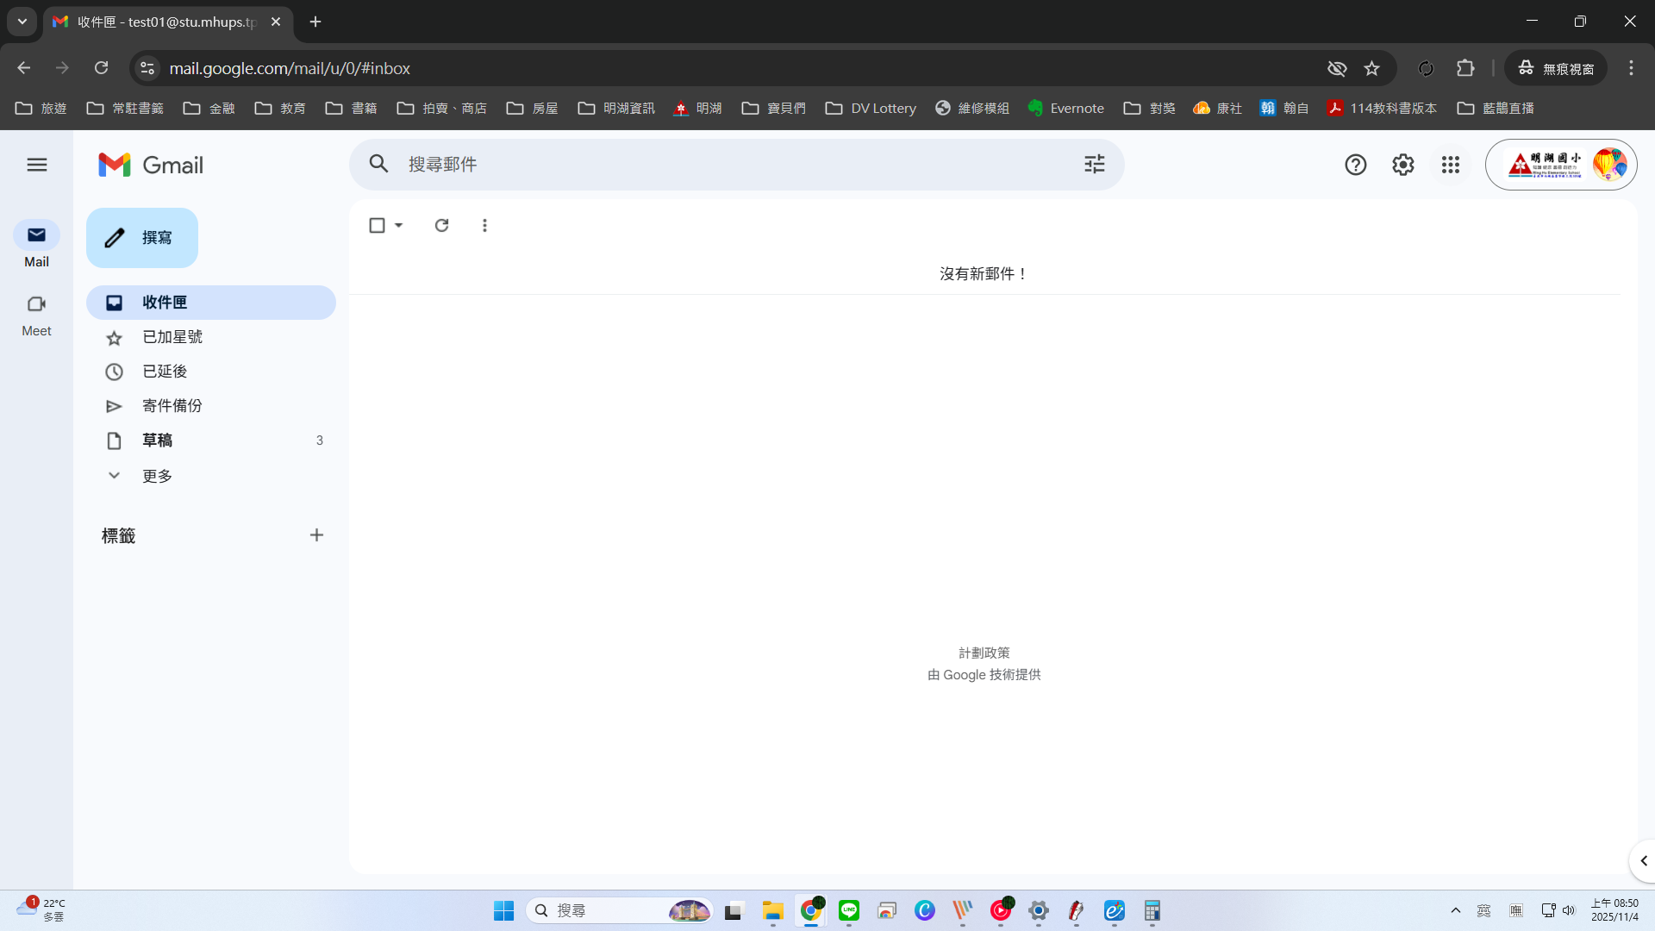Open LINE app from the taskbar
1655x931 pixels.
pos(849,910)
